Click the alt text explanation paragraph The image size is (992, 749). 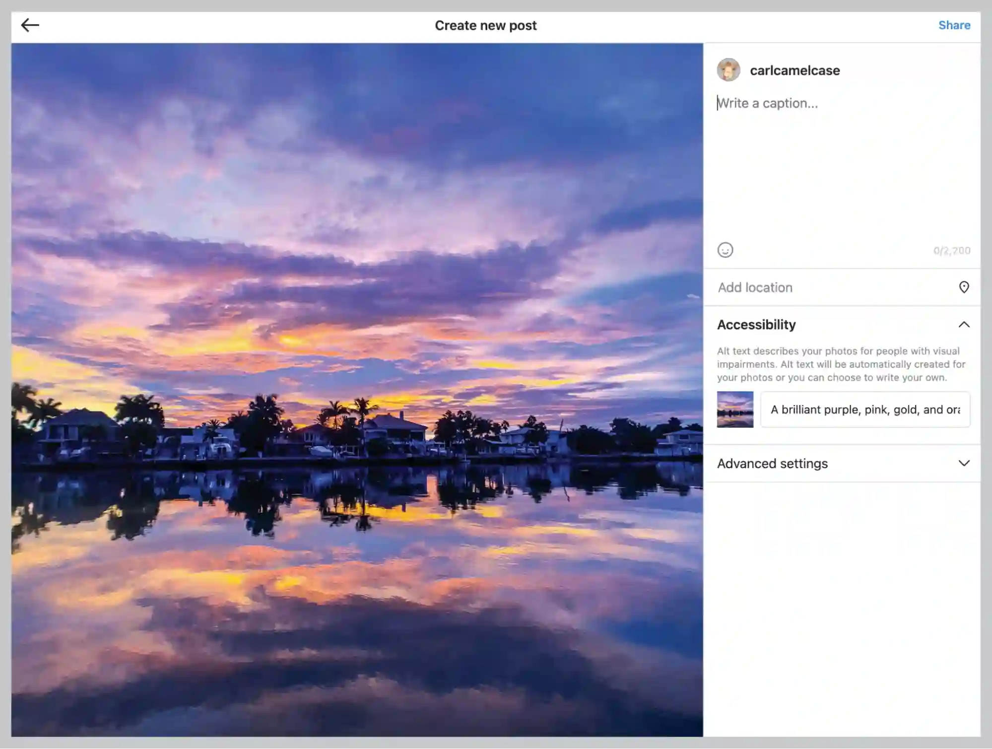(841, 364)
